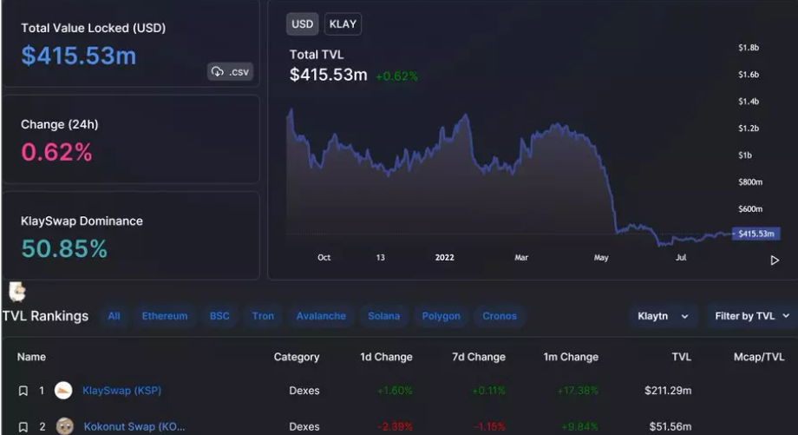Click the KlaySwap logo icon
The image size is (798, 435).
coord(63,391)
